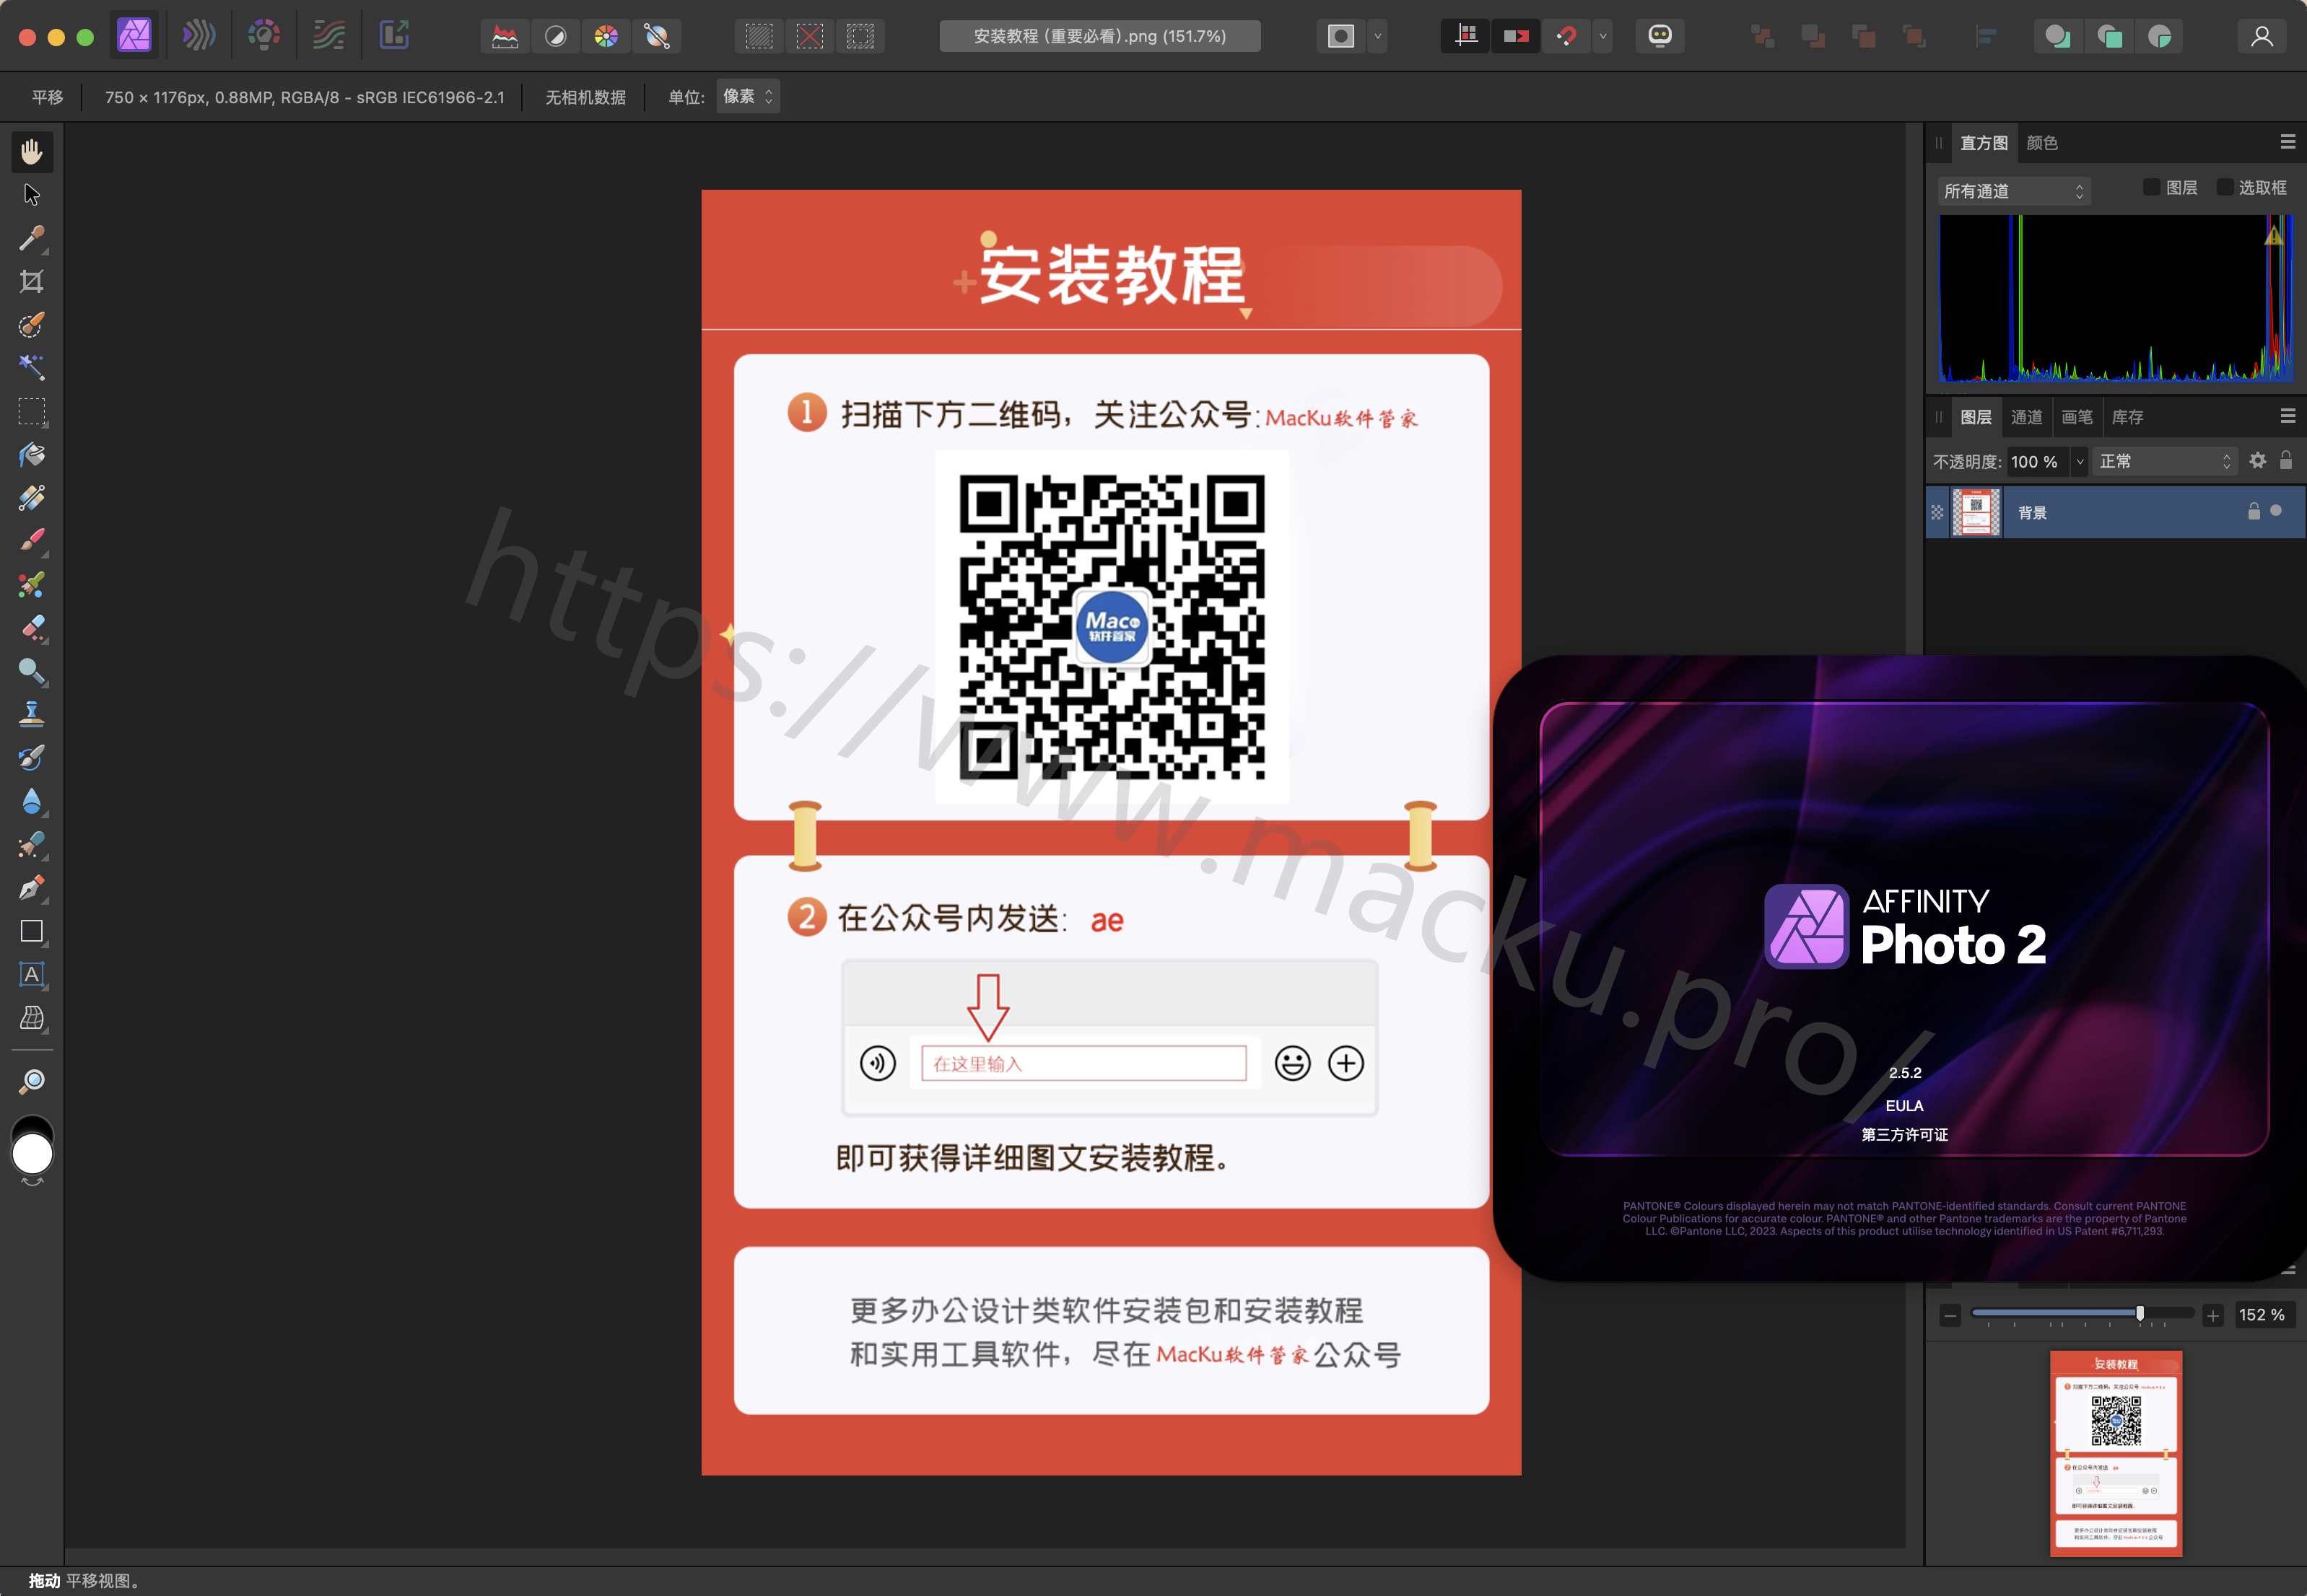Toggle the Quick Mask button
Image resolution: width=2307 pixels, height=1596 pixels.
pos(1340,37)
